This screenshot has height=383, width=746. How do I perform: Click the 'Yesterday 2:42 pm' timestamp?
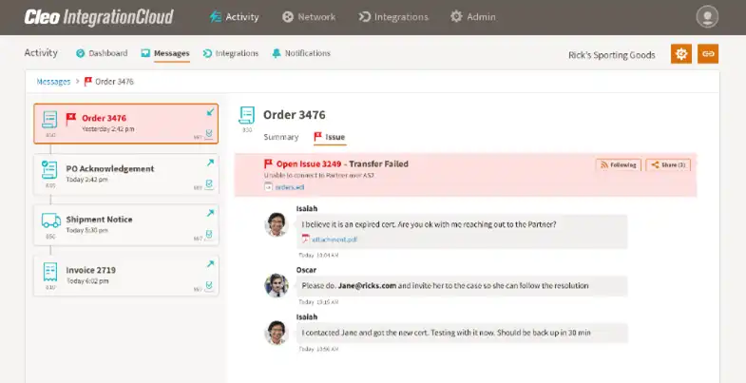107,129
